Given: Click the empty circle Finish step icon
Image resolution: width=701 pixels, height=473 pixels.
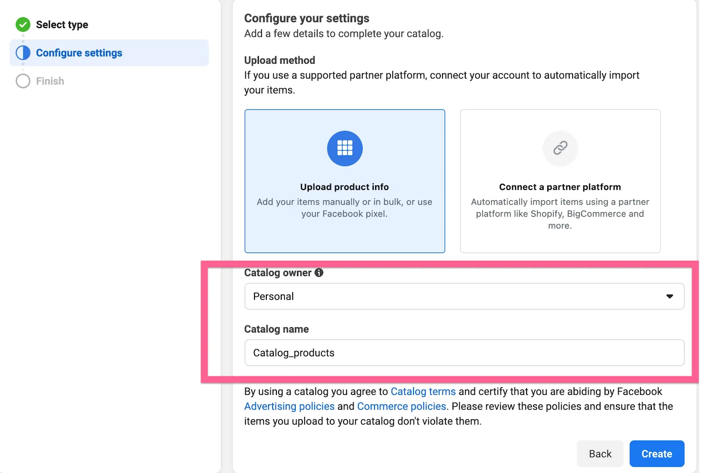Looking at the screenshot, I should (23, 81).
